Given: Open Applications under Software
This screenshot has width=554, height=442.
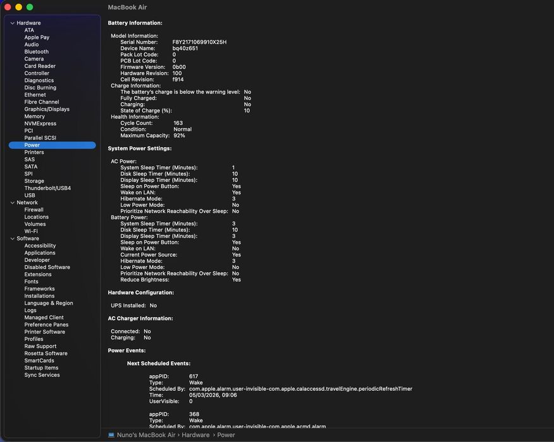Looking at the screenshot, I should [40, 253].
